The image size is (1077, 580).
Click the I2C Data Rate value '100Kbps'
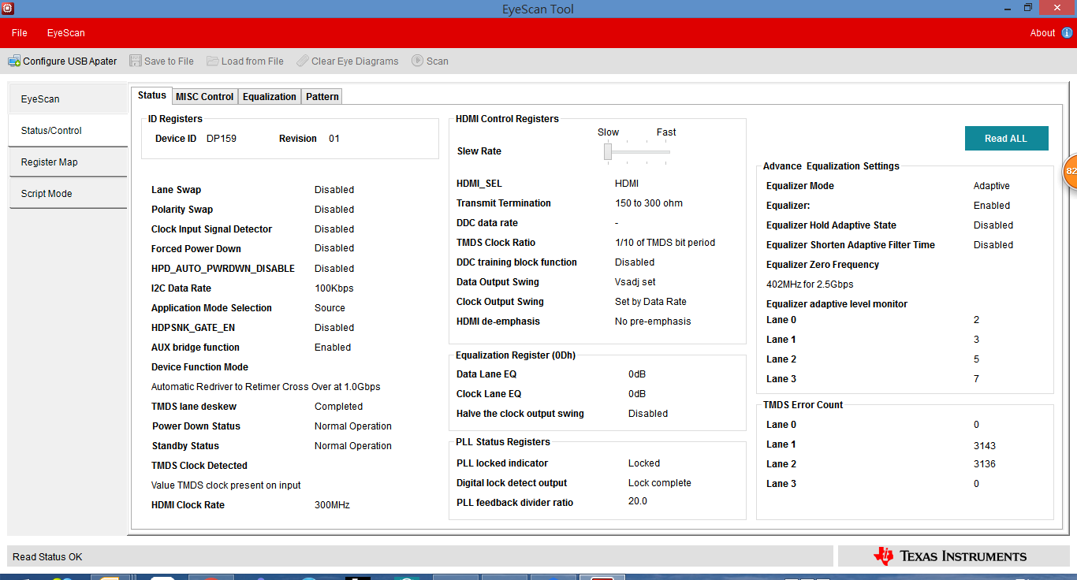pos(334,288)
